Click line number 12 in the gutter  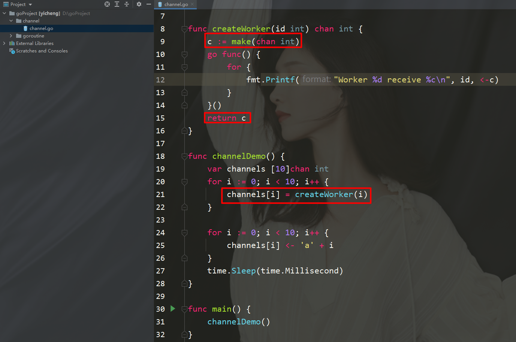coord(160,80)
